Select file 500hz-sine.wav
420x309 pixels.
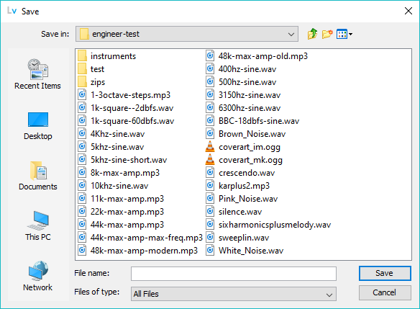241,82
